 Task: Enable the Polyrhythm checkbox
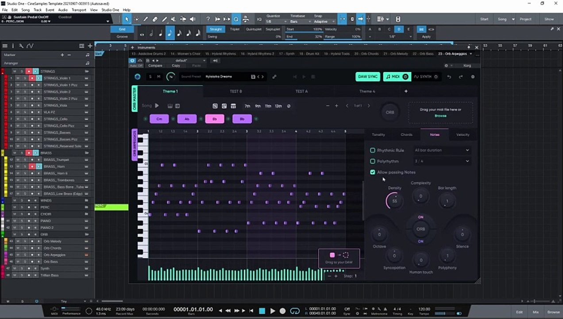coord(373,161)
